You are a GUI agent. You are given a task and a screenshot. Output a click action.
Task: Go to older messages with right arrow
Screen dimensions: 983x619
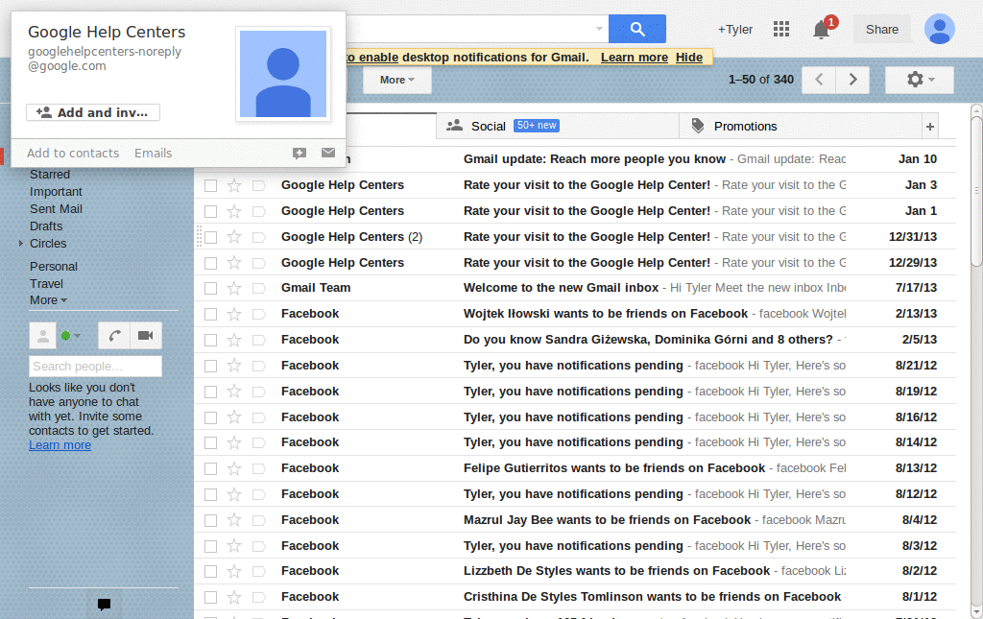point(852,80)
